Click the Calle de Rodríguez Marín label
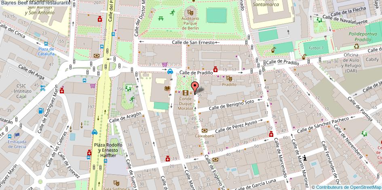This screenshot has width=382, height=190. click(48, 109)
